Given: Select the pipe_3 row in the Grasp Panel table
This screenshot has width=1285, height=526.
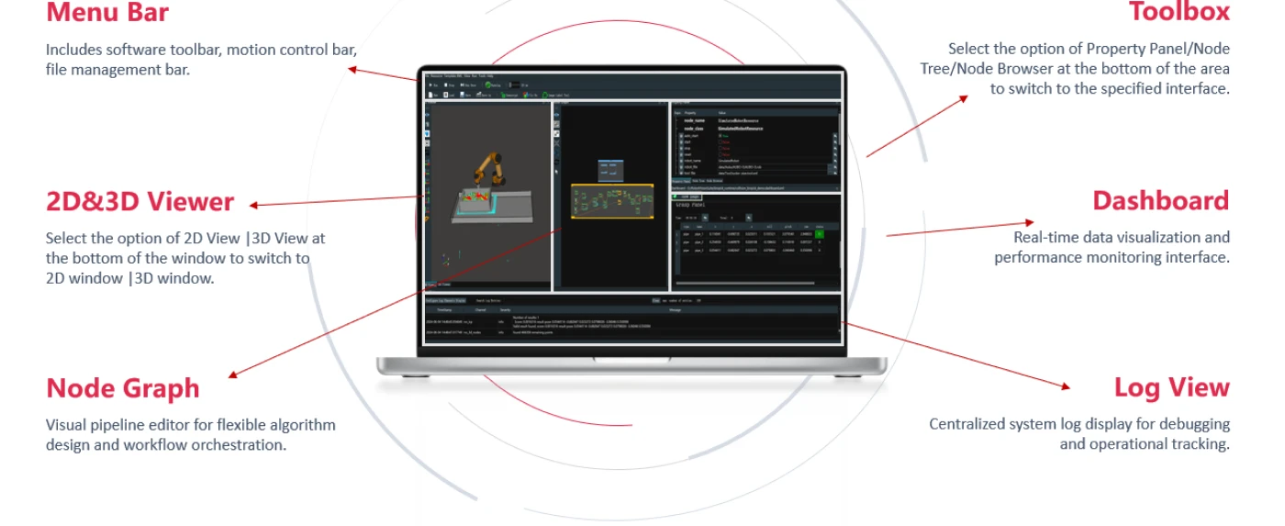Looking at the screenshot, I should (751, 251).
